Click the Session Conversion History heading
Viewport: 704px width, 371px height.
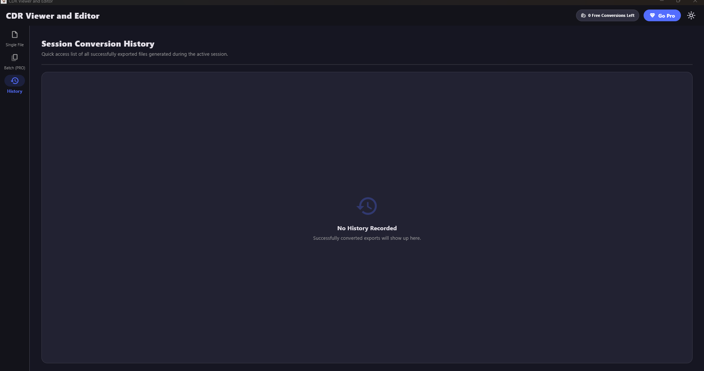(98, 44)
